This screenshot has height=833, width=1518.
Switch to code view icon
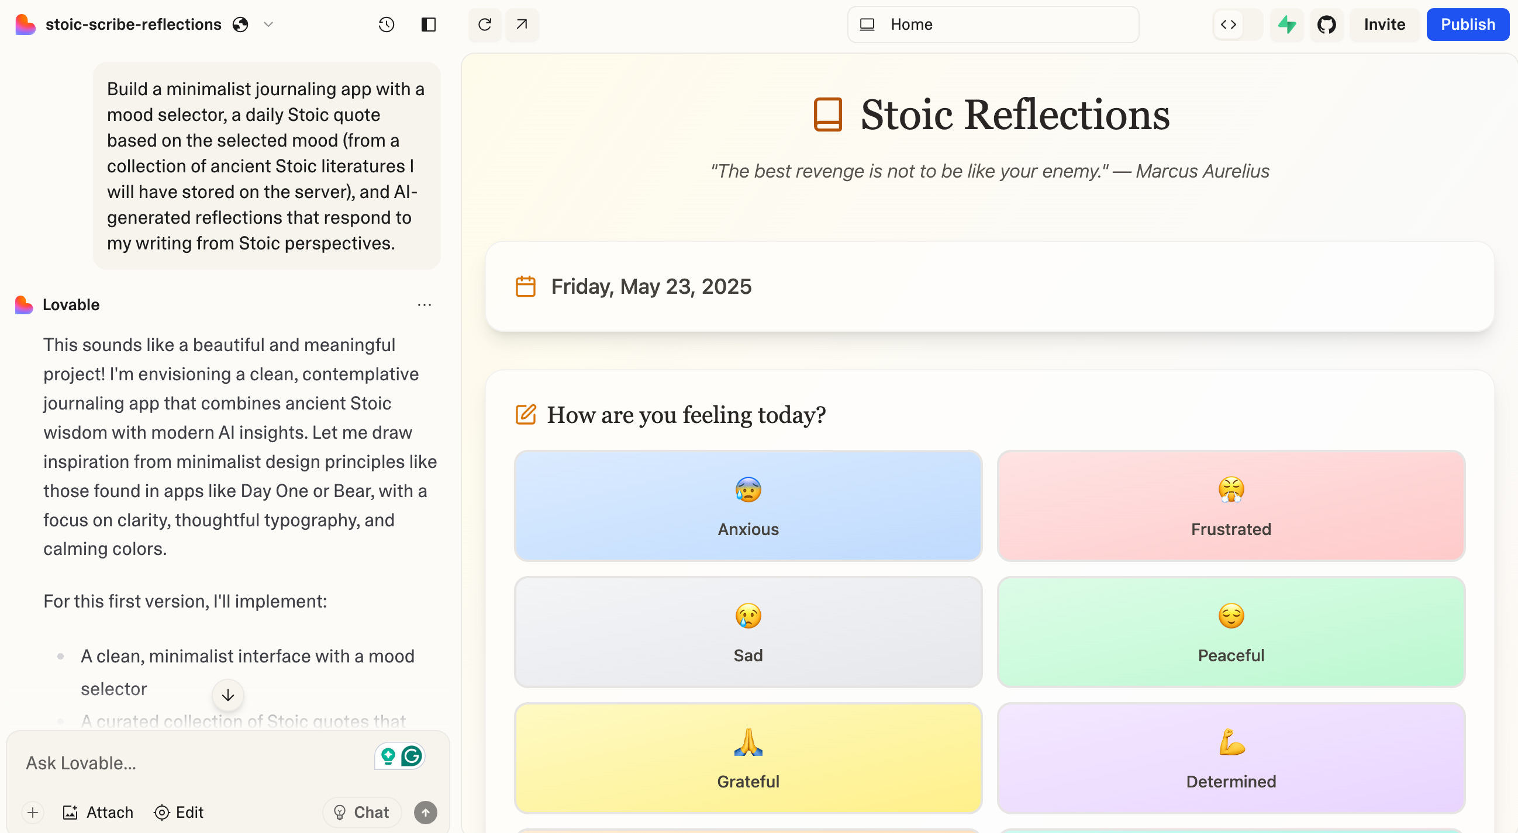(x=1229, y=24)
